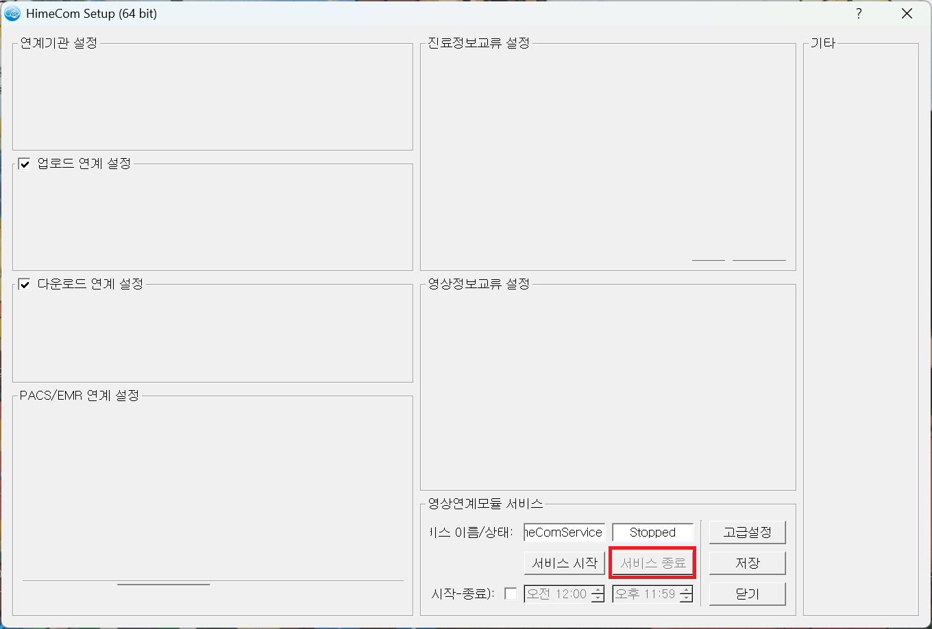932x629 pixels.
Task: Decrease end time with down spinner arrow
Action: (686, 598)
